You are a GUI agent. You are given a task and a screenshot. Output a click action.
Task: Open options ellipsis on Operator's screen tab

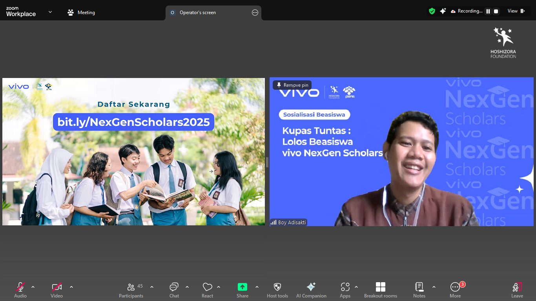[255, 13]
